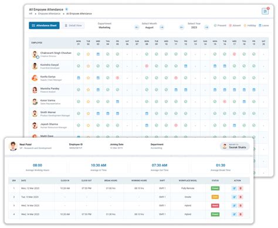The image size is (278, 228).
Task: Click the 10:30 AM average in time value
Action: pos(99,165)
